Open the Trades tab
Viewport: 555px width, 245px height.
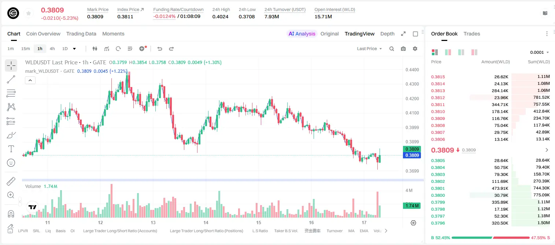point(471,34)
